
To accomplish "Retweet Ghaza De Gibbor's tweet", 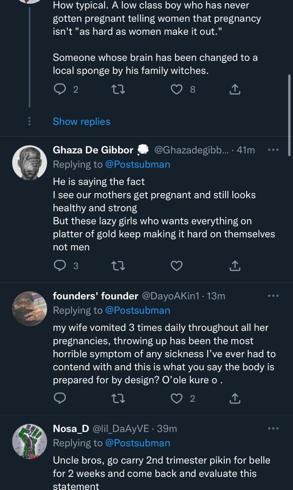I will click(x=118, y=266).
